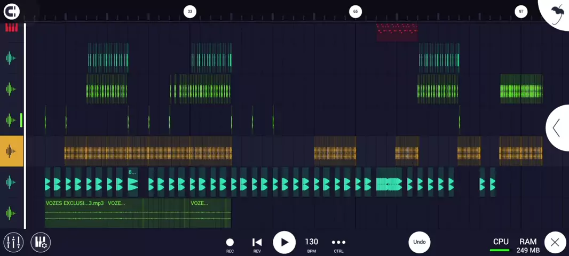Select the first audio track waveform icon
The height and width of the screenshot is (256, 569).
tap(11, 58)
